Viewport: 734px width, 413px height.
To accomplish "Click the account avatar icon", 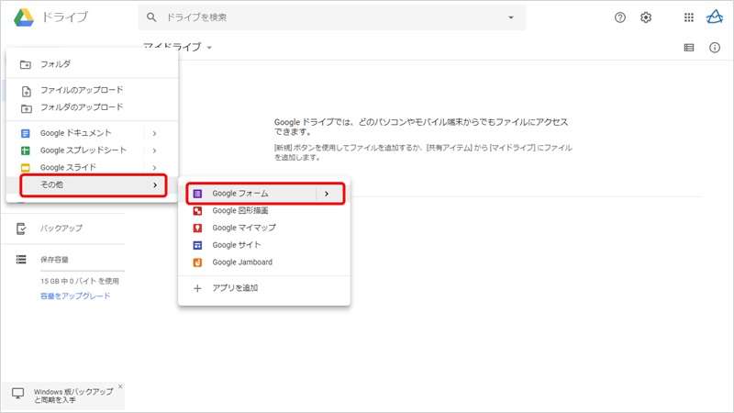I will click(715, 17).
